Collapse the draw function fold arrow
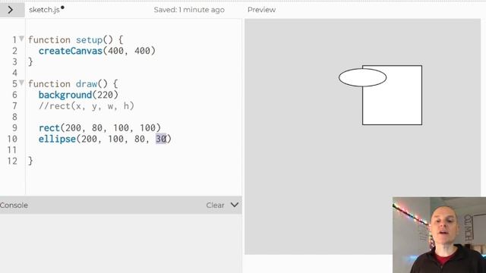486x273 pixels. (x=21, y=83)
